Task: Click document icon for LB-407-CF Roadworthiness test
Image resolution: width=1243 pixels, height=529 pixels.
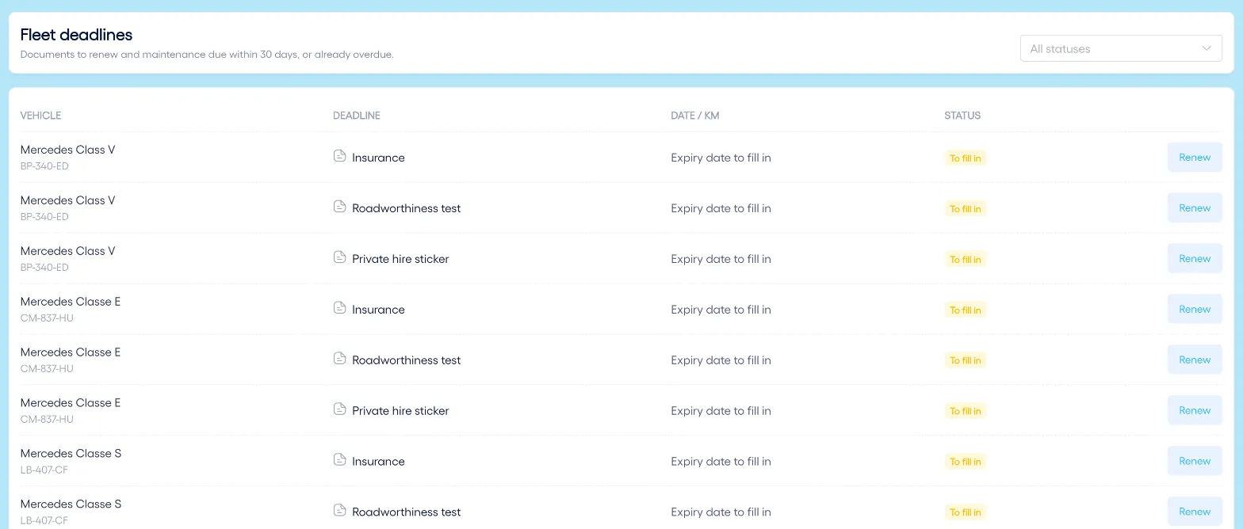Action: click(x=339, y=511)
